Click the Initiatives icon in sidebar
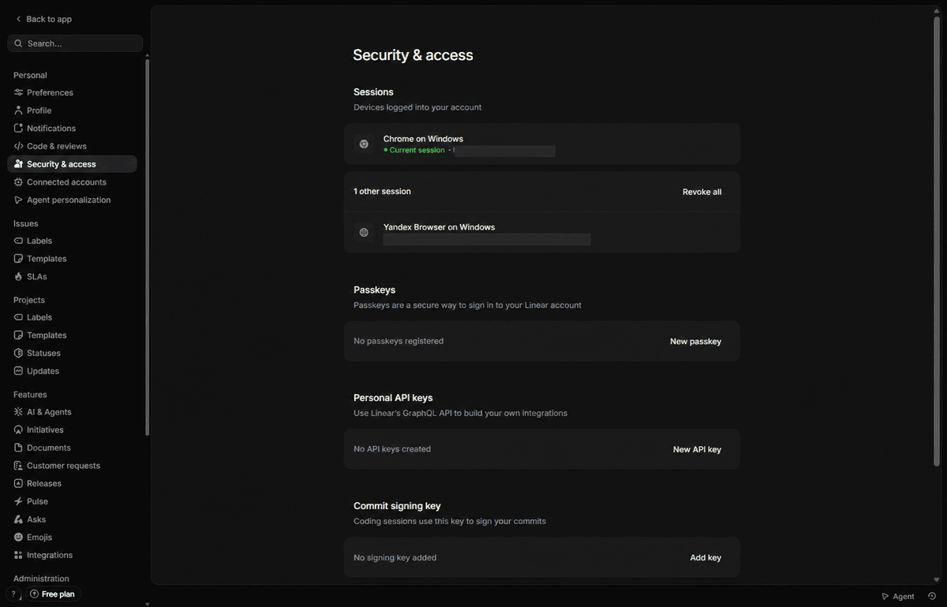The height and width of the screenshot is (607, 947). coord(19,429)
